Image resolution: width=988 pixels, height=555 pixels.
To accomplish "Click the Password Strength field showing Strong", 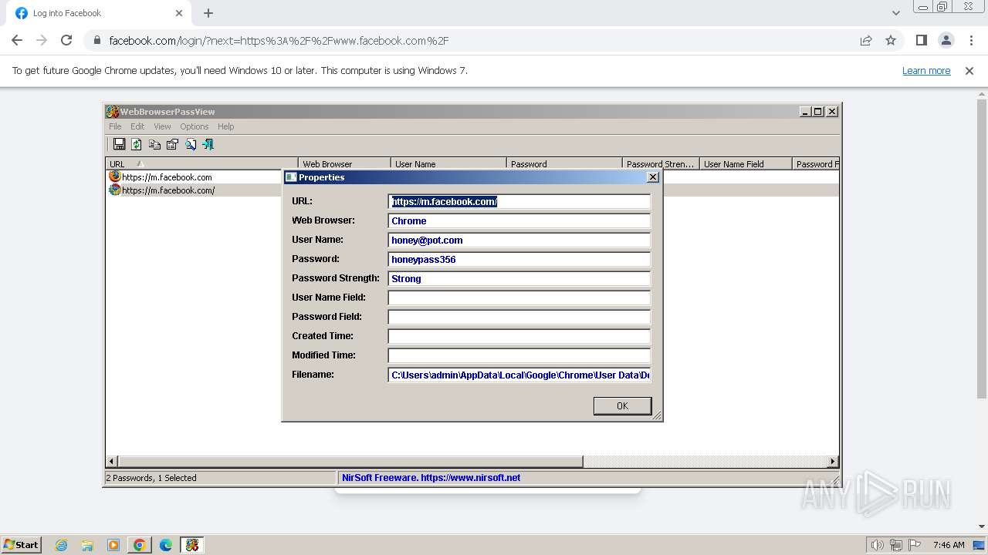I will point(519,278).
